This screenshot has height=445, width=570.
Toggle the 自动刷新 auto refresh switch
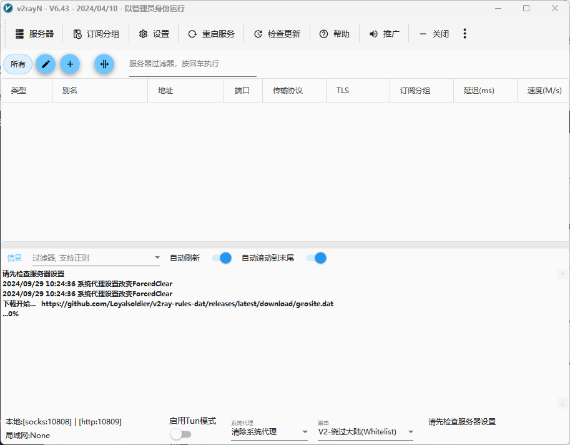[x=222, y=257]
